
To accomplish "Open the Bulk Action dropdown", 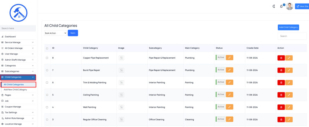I will point(56,33).
